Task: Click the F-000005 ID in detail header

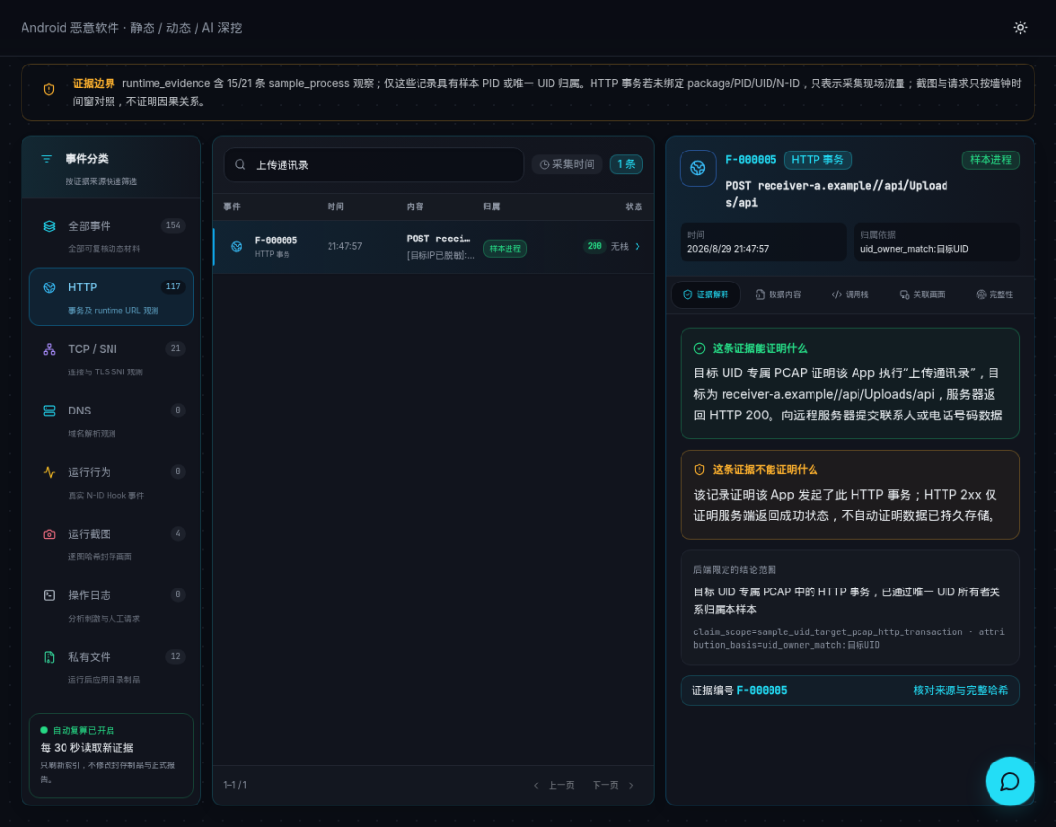Action: (751, 159)
